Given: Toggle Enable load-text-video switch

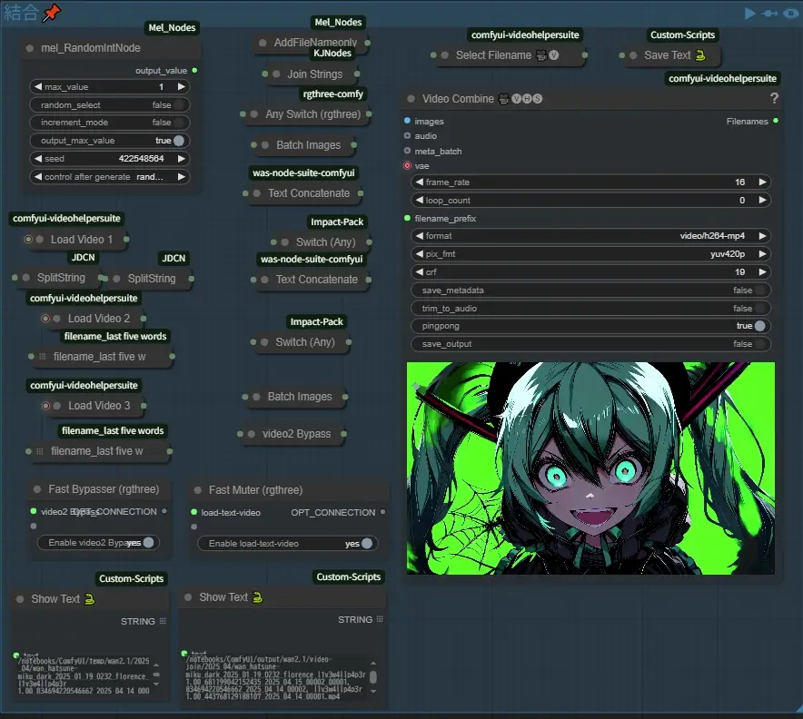Looking at the screenshot, I should point(367,544).
